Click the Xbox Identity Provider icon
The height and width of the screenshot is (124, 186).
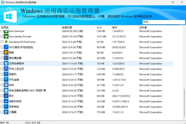point(6,36)
